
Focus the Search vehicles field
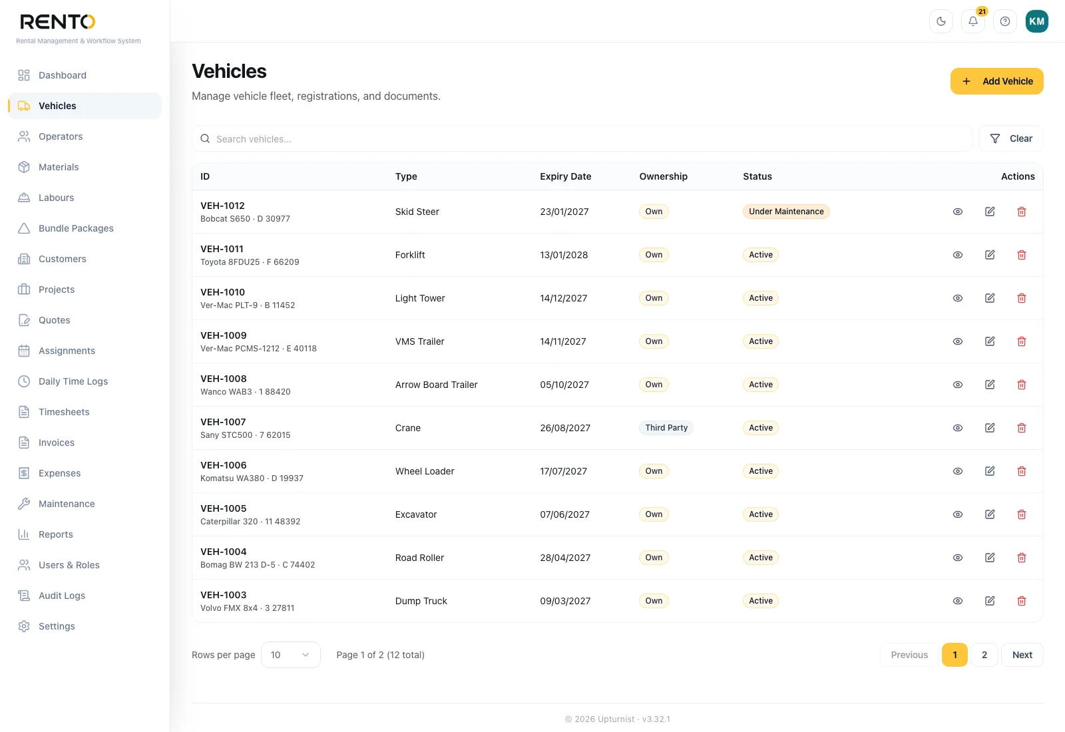point(582,138)
